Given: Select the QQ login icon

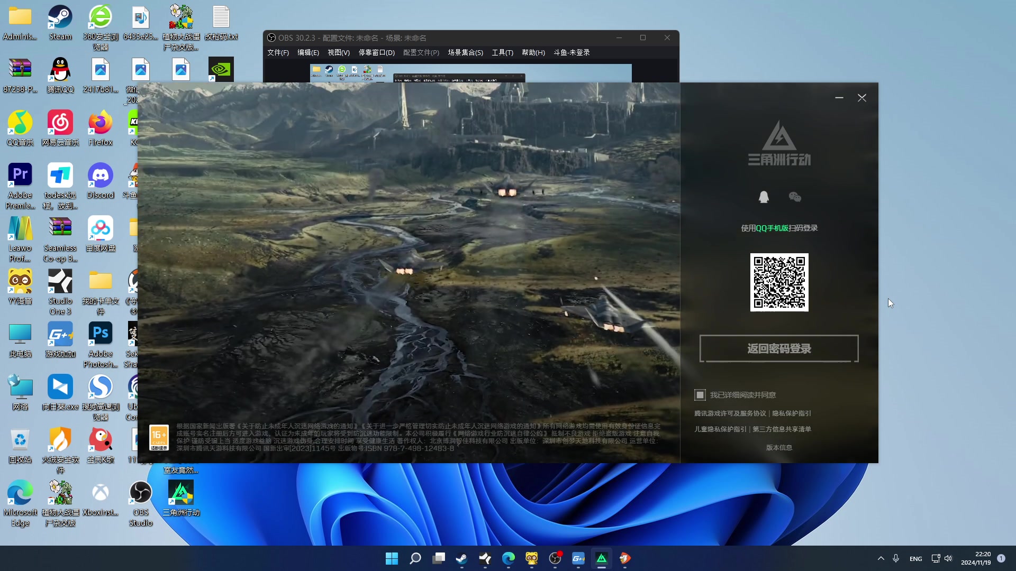Looking at the screenshot, I should [x=764, y=197].
